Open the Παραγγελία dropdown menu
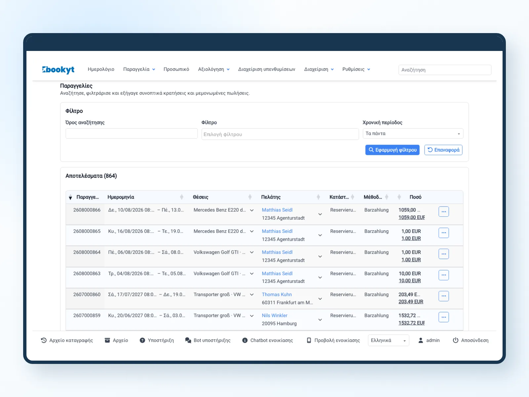 coord(139,69)
